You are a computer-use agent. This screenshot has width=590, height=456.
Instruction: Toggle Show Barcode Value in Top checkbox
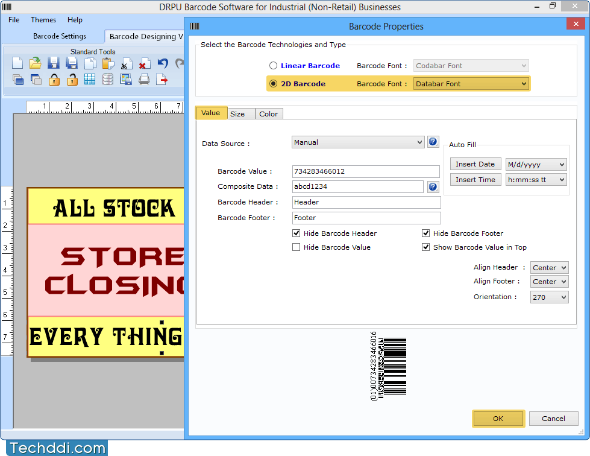click(x=425, y=247)
